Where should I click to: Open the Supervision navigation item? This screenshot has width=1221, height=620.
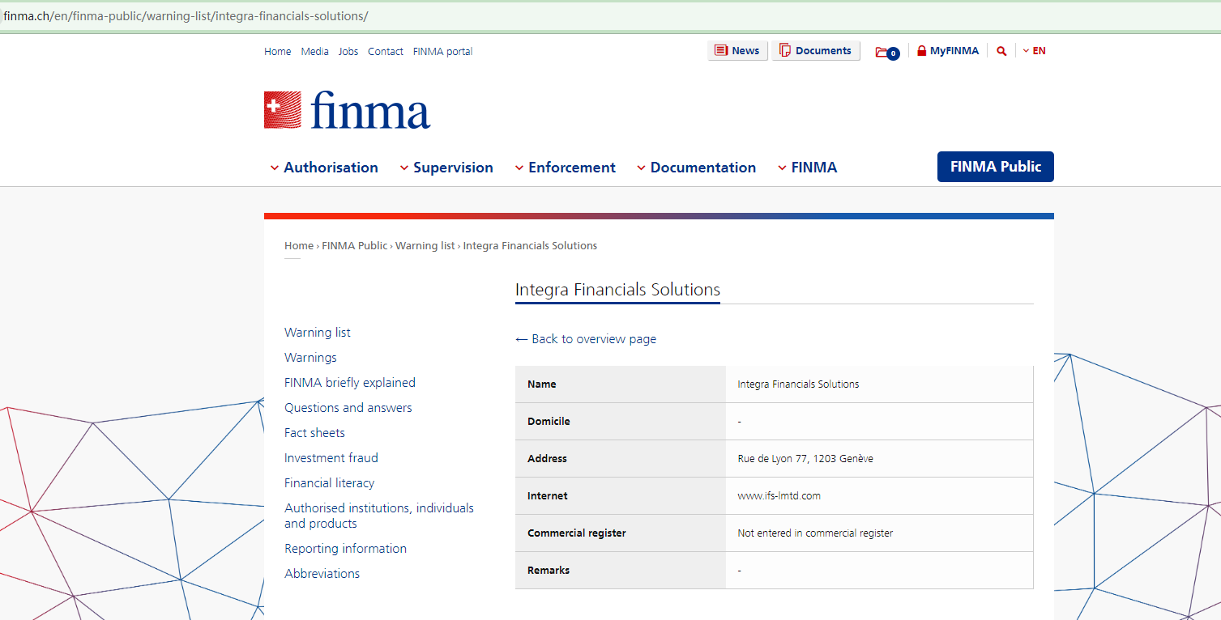point(454,168)
